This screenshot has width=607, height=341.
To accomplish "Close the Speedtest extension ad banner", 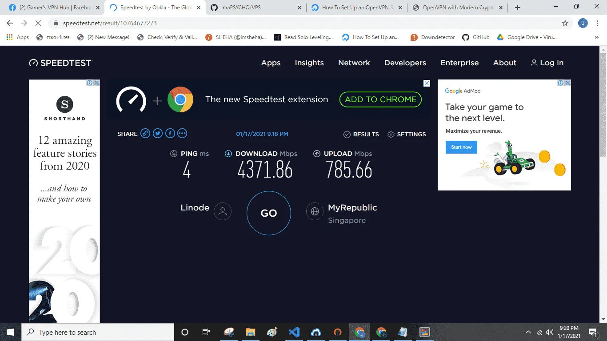I will (427, 83).
